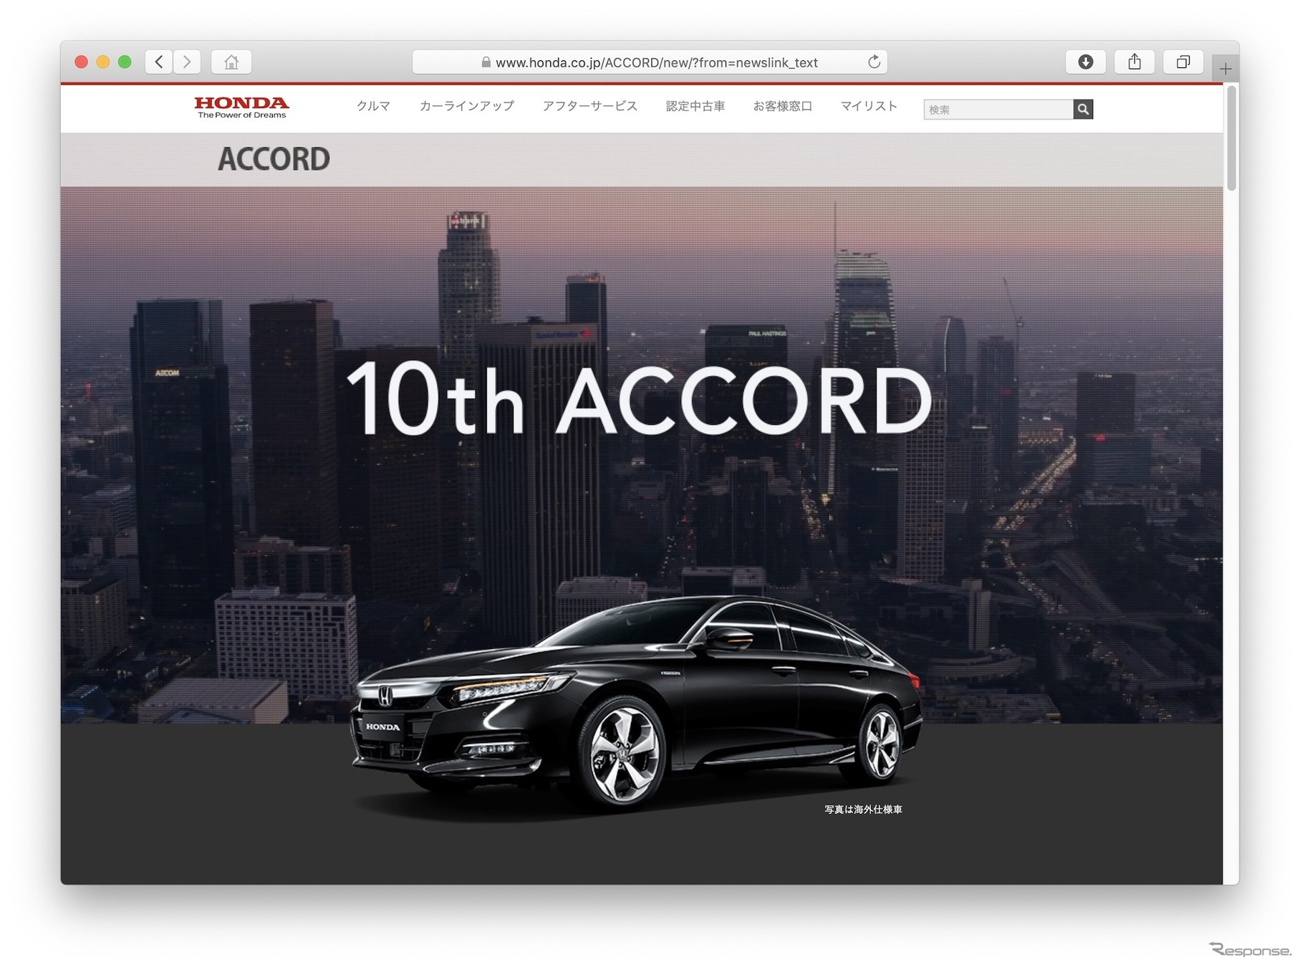The height and width of the screenshot is (965, 1300).
Task: Open the アフターサービス menu
Action: [x=589, y=106]
